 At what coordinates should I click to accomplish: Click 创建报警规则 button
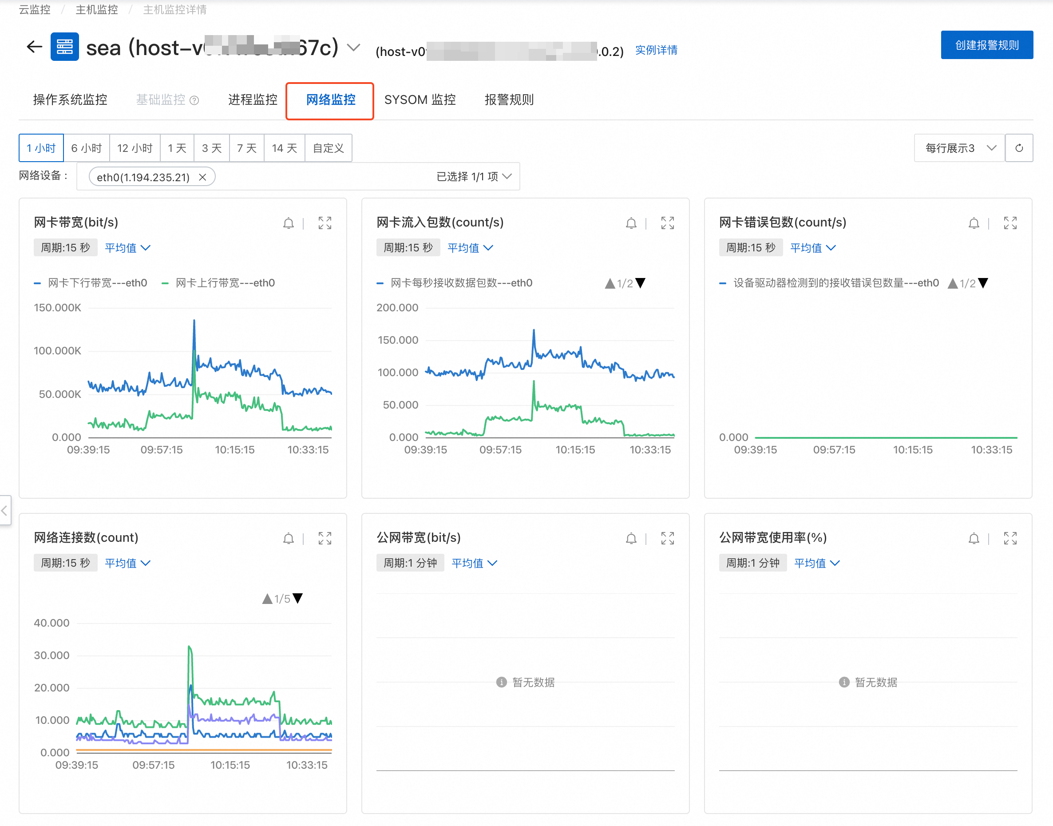[986, 45]
